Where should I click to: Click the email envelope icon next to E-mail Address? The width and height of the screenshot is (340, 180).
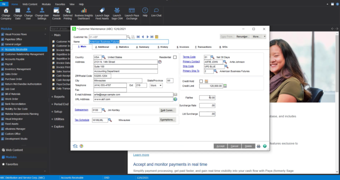click(x=175, y=94)
